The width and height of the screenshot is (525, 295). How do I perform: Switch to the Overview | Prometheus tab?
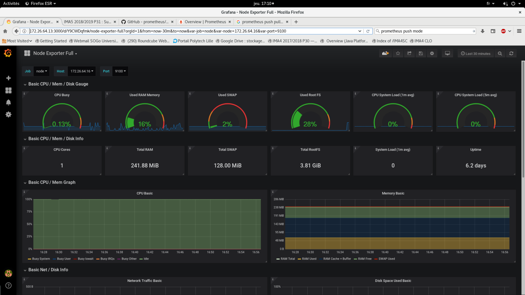(205, 22)
